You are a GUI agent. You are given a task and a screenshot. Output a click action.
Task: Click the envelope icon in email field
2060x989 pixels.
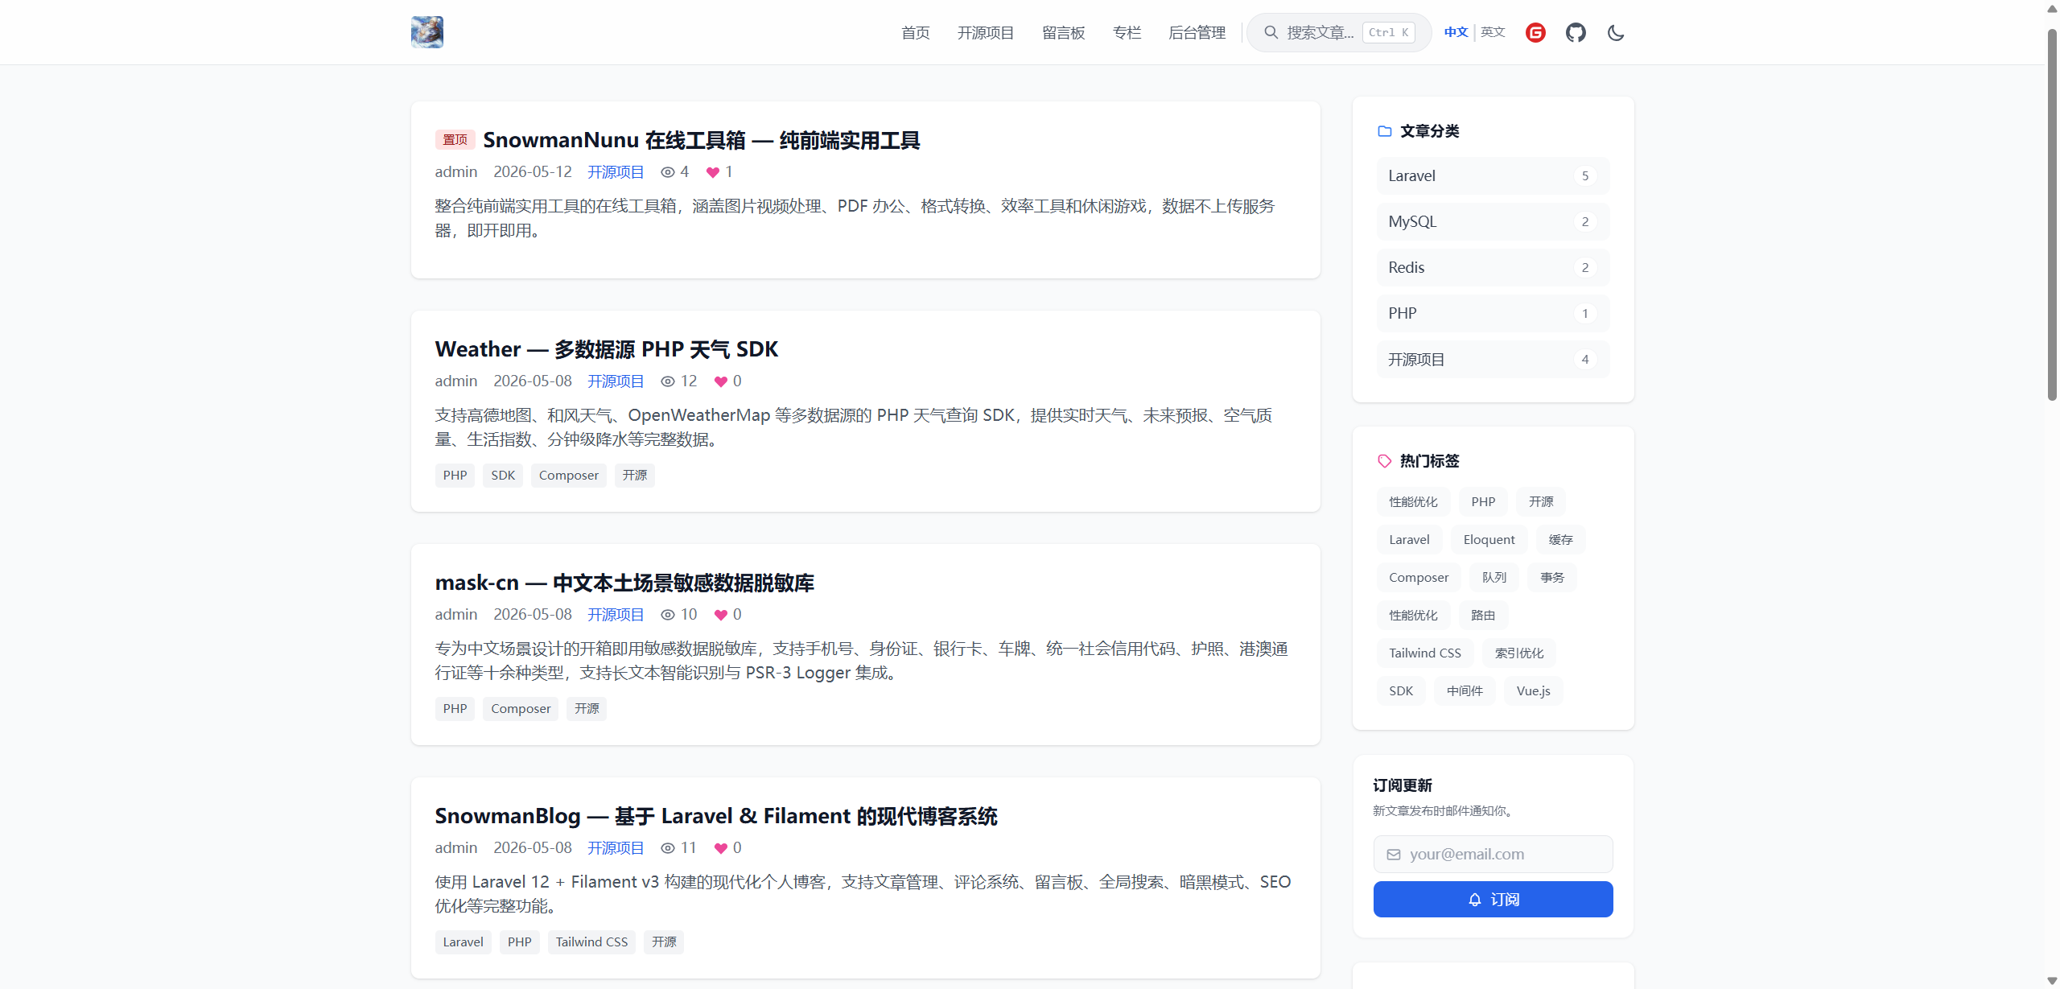pos(1393,855)
